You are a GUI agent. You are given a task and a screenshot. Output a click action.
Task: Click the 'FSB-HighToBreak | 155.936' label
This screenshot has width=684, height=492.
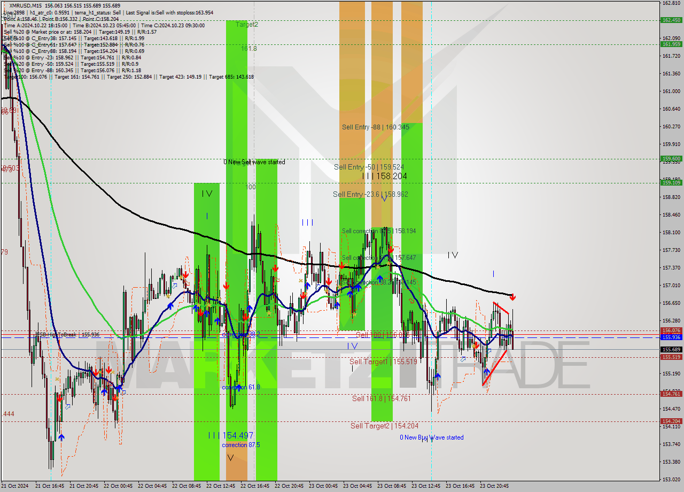click(x=67, y=335)
